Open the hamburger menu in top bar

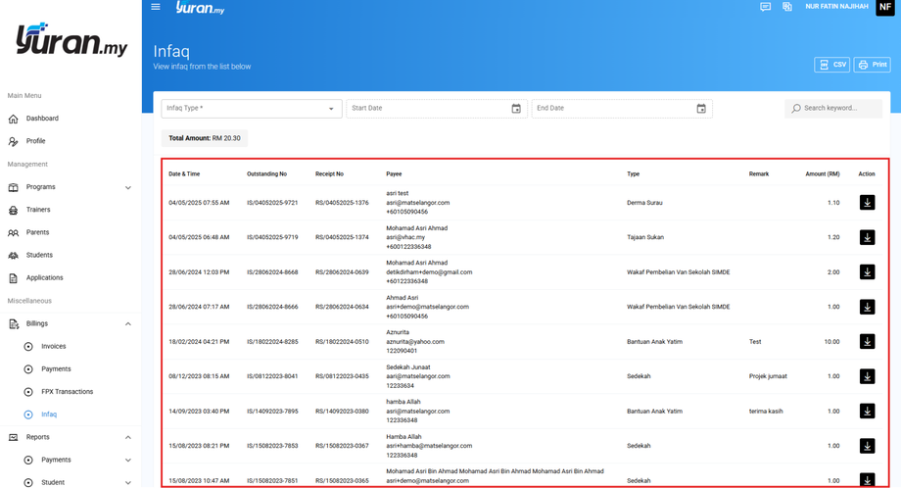click(x=156, y=7)
